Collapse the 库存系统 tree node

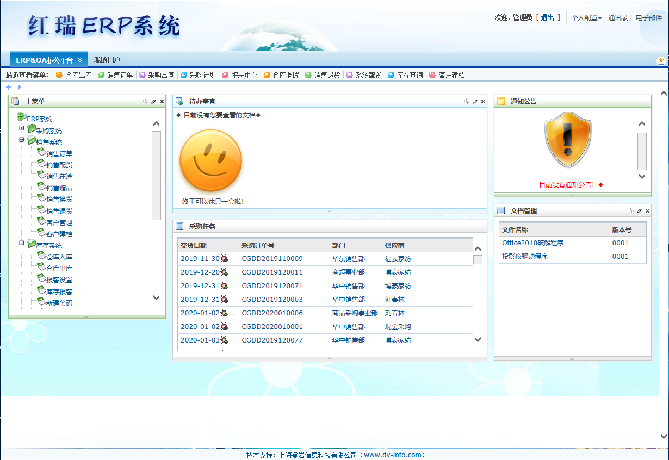pos(22,243)
